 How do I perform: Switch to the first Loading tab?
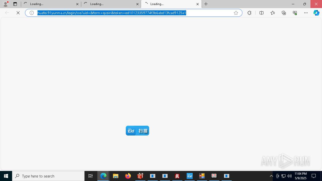pos(51,4)
